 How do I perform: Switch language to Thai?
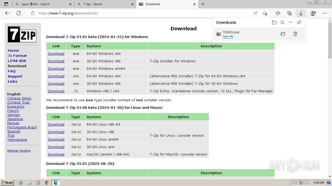pyautogui.click(x=11, y=135)
